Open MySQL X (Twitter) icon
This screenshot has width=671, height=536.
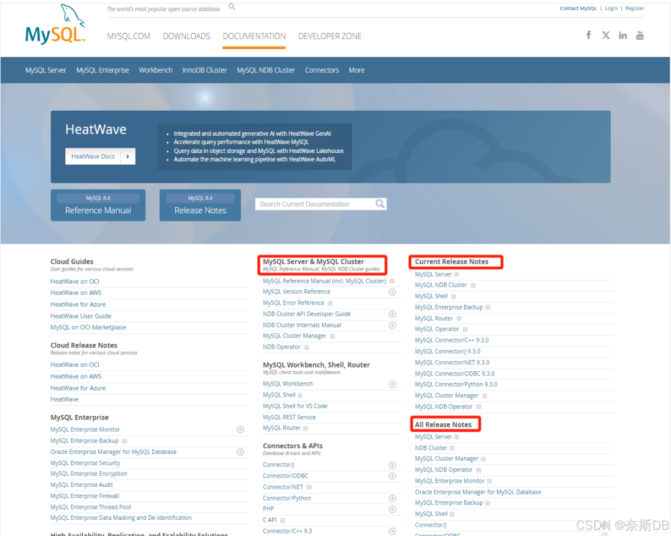click(606, 35)
